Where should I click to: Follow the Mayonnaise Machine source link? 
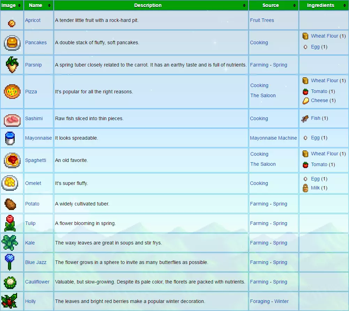tap(273, 138)
